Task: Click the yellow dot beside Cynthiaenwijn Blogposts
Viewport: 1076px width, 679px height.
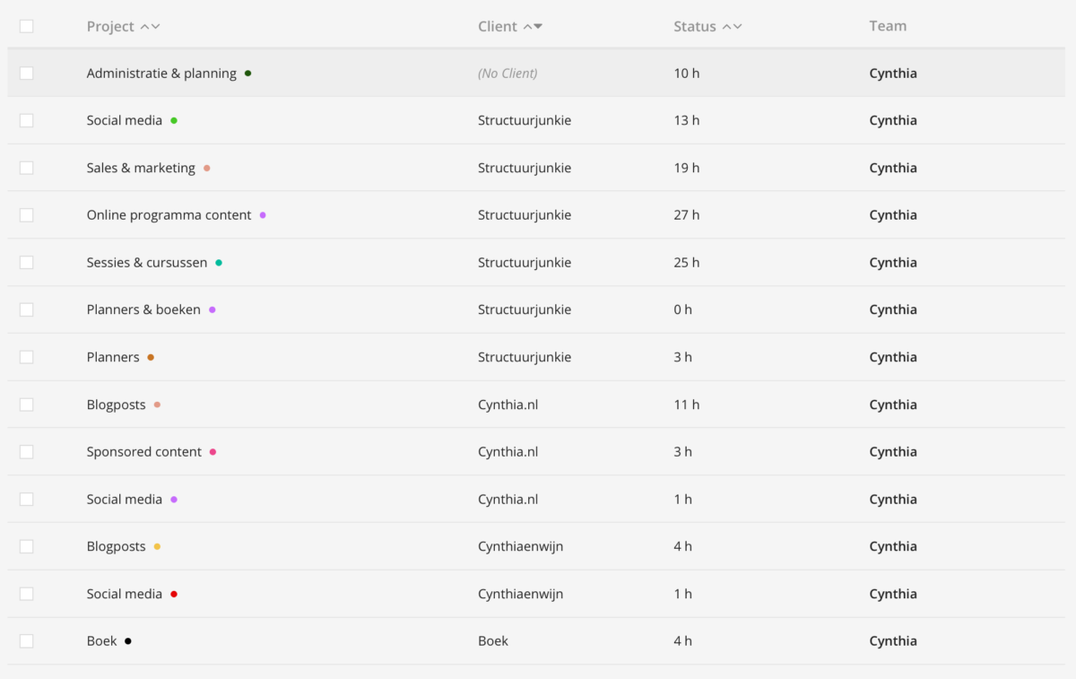Action: tap(157, 546)
